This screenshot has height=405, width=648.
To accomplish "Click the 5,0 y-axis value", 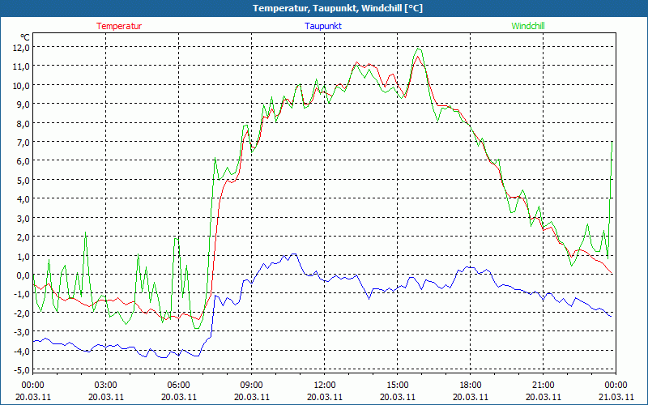I will click(23, 180).
